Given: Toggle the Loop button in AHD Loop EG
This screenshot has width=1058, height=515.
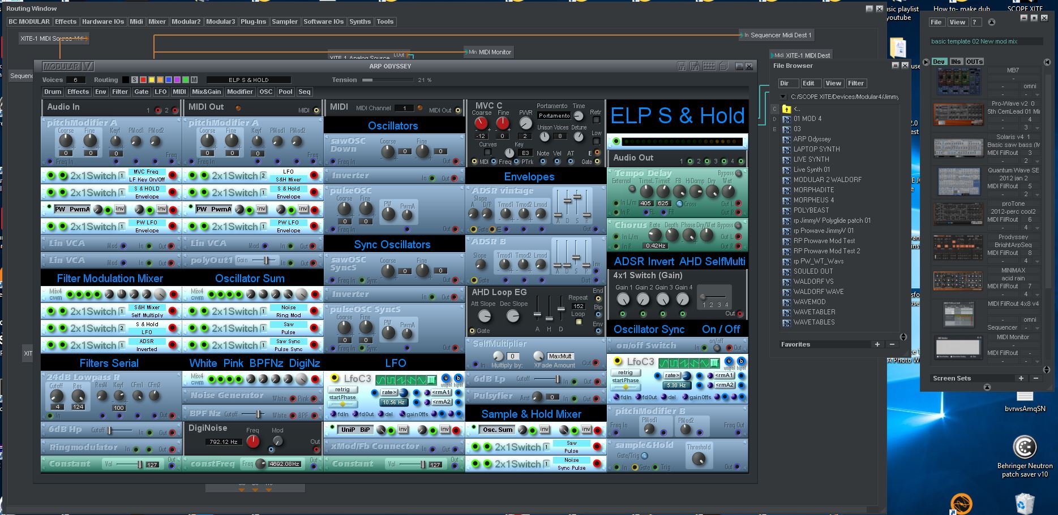Looking at the screenshot, I should click(x=579, y=322).
